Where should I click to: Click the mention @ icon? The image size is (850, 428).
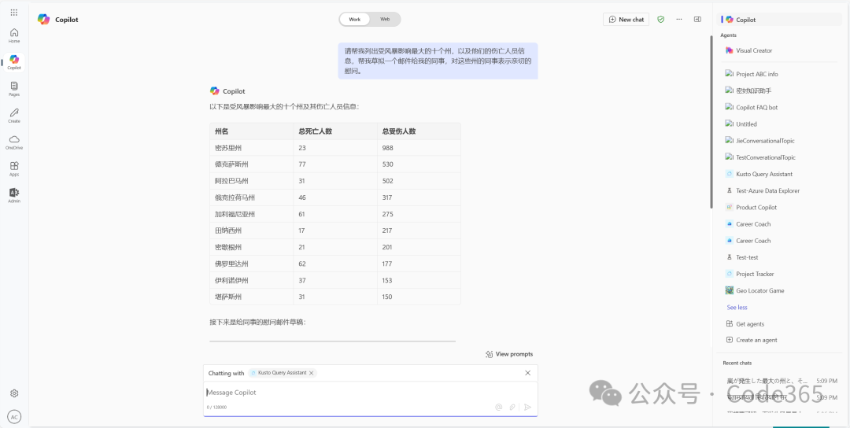click(x=499, y=407)
